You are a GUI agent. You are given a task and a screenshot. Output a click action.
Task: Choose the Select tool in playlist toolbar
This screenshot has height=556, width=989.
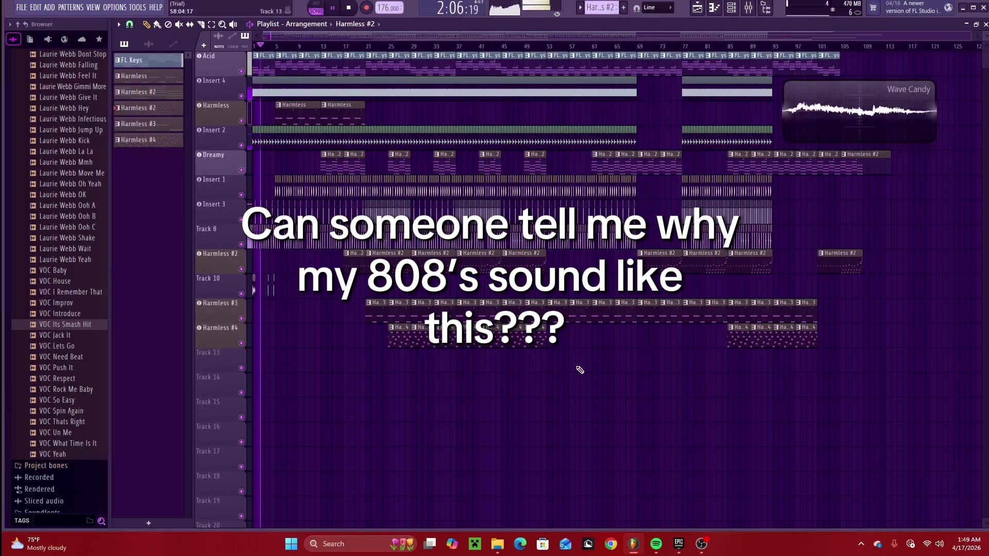point(211,24)
